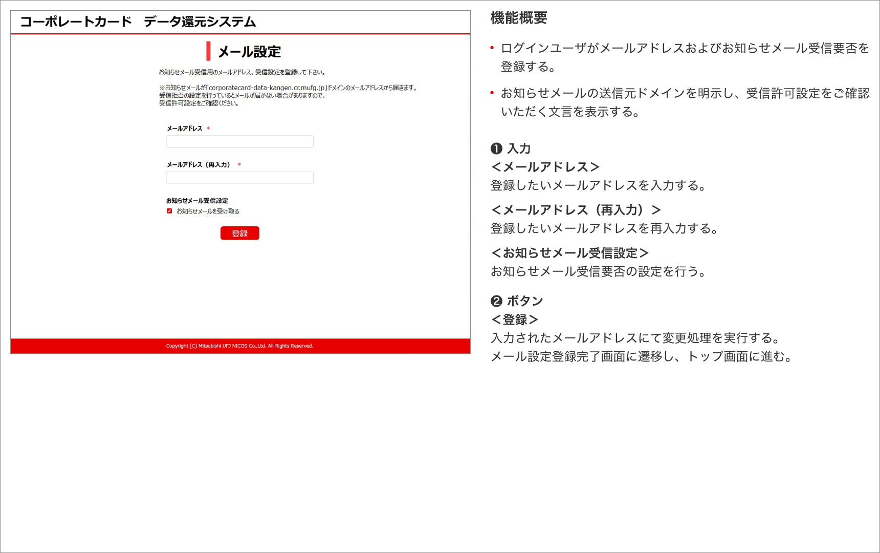Click the red asterisk next to メールアドレス label

[x=208, y=129]
